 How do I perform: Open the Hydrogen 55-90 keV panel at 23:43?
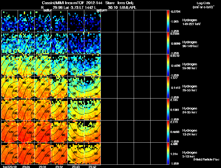point(76,65)
